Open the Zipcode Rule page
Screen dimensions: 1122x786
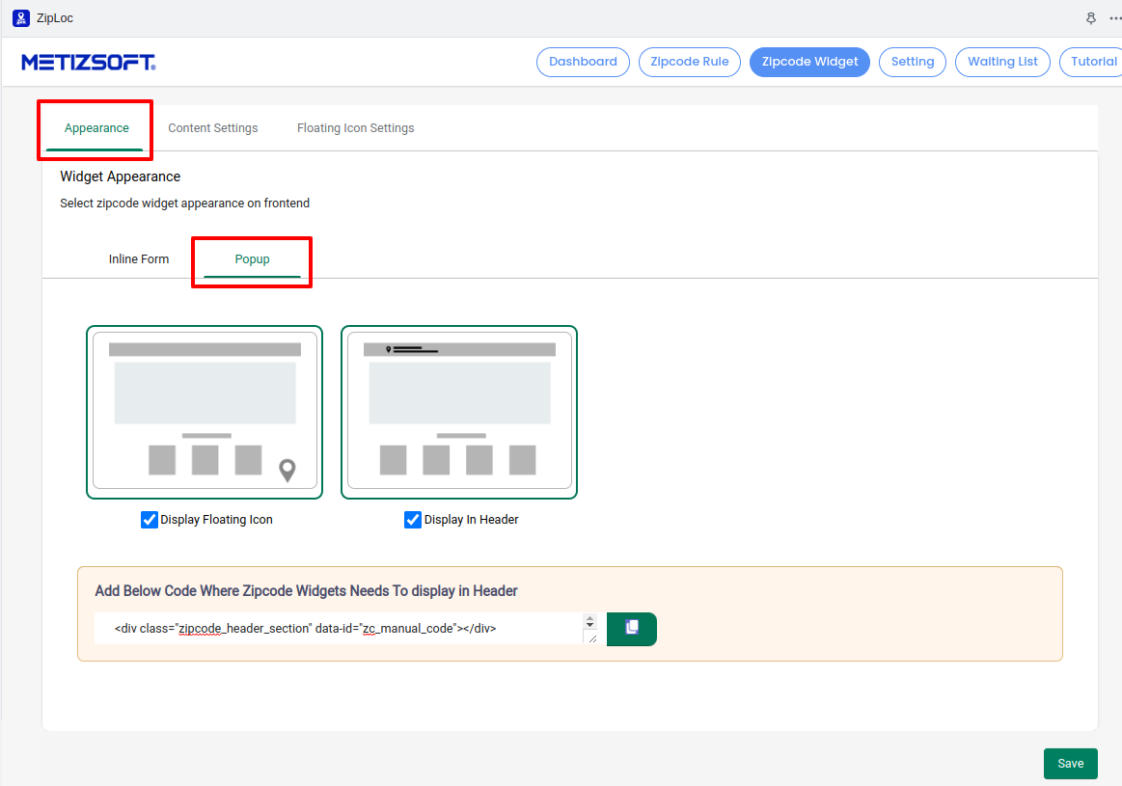(690, 62)
